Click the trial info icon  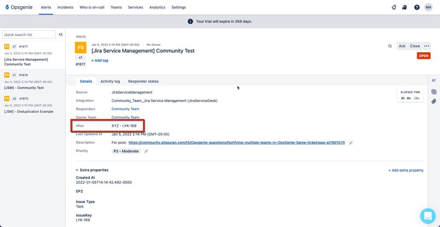[190, 21]
